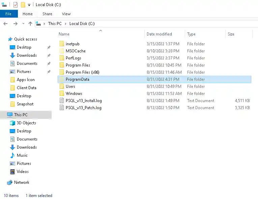Screen dimensions: 258x199
Task: Open the File menu tab
Action: point(8,14)
